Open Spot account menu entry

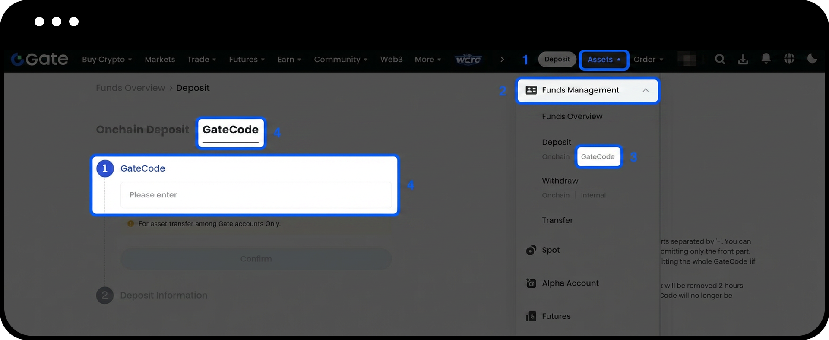click(551, 250)
